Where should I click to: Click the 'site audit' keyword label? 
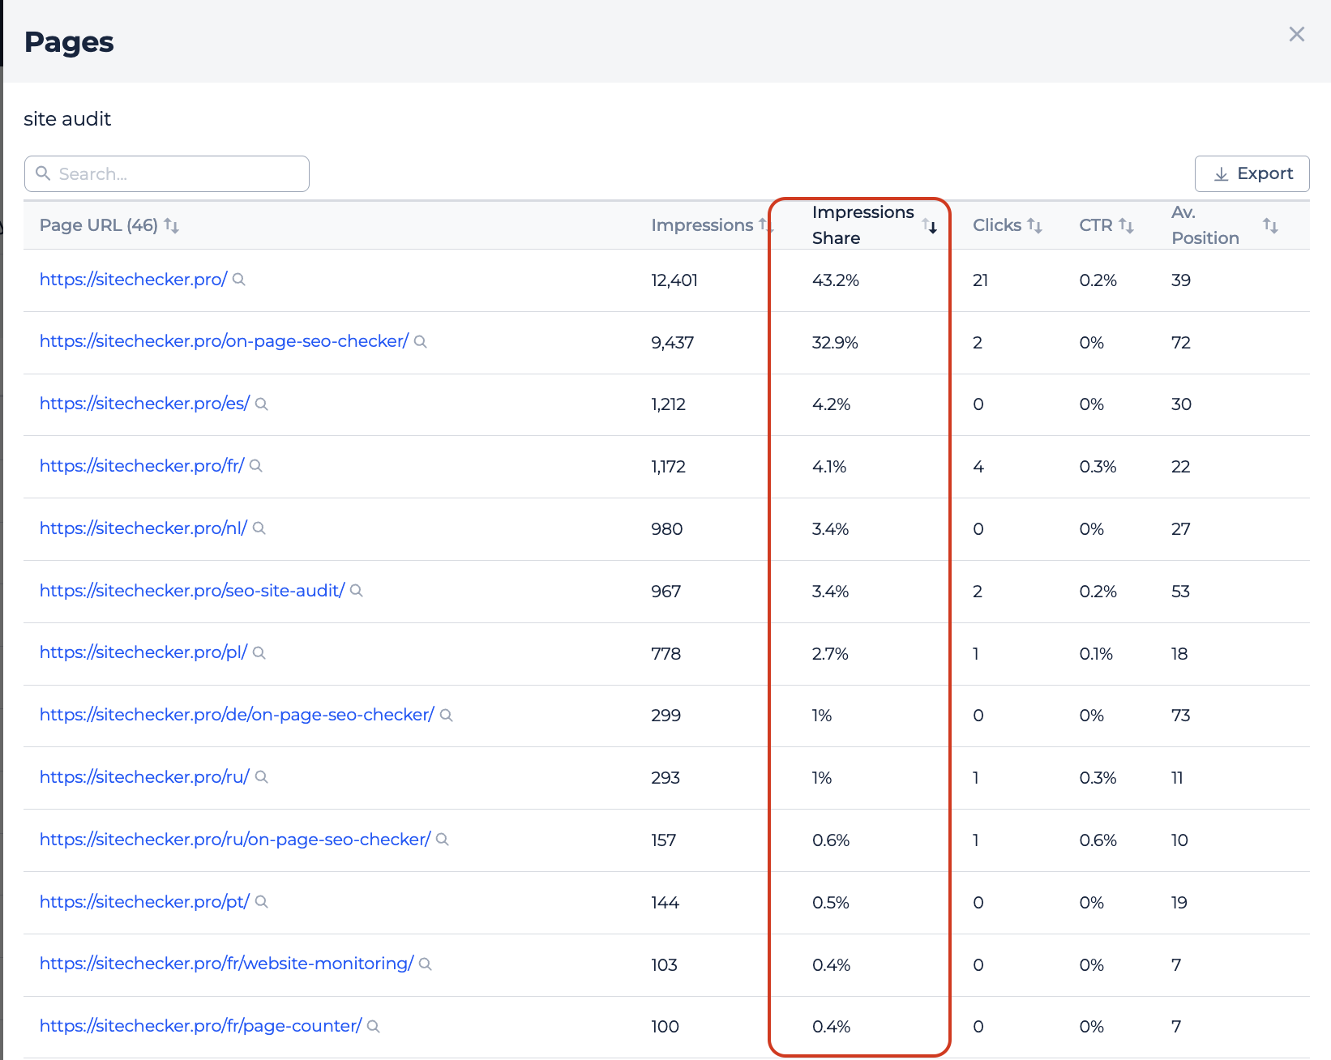[67, 119]
